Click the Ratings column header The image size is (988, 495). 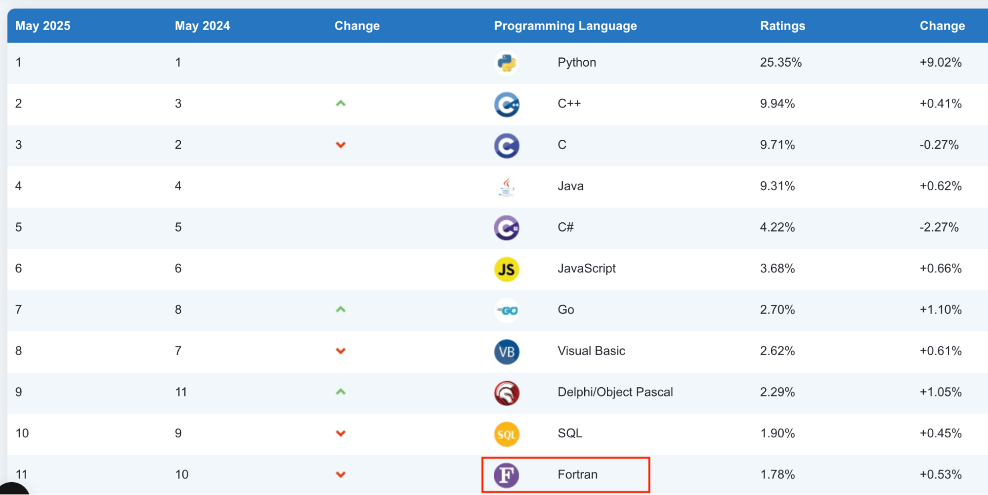click(x=782, y=26)
